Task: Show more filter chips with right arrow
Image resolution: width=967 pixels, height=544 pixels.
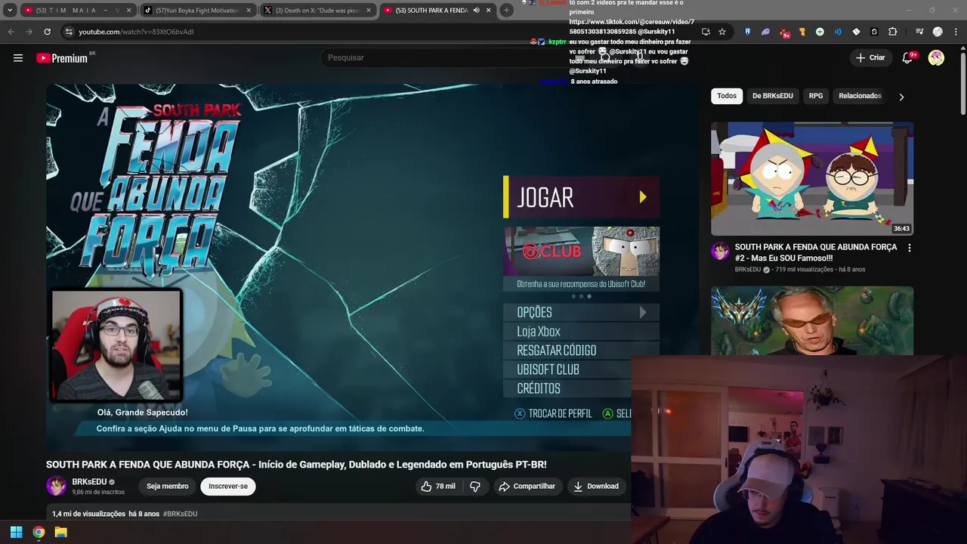Action: point(901,97)
